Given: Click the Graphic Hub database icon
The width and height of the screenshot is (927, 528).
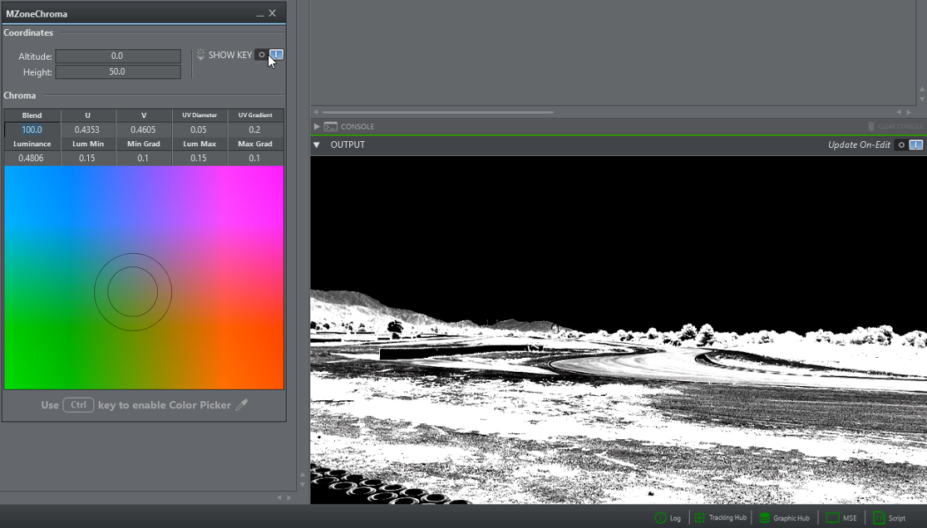Looking at the screenshot, I should point(764,518).
